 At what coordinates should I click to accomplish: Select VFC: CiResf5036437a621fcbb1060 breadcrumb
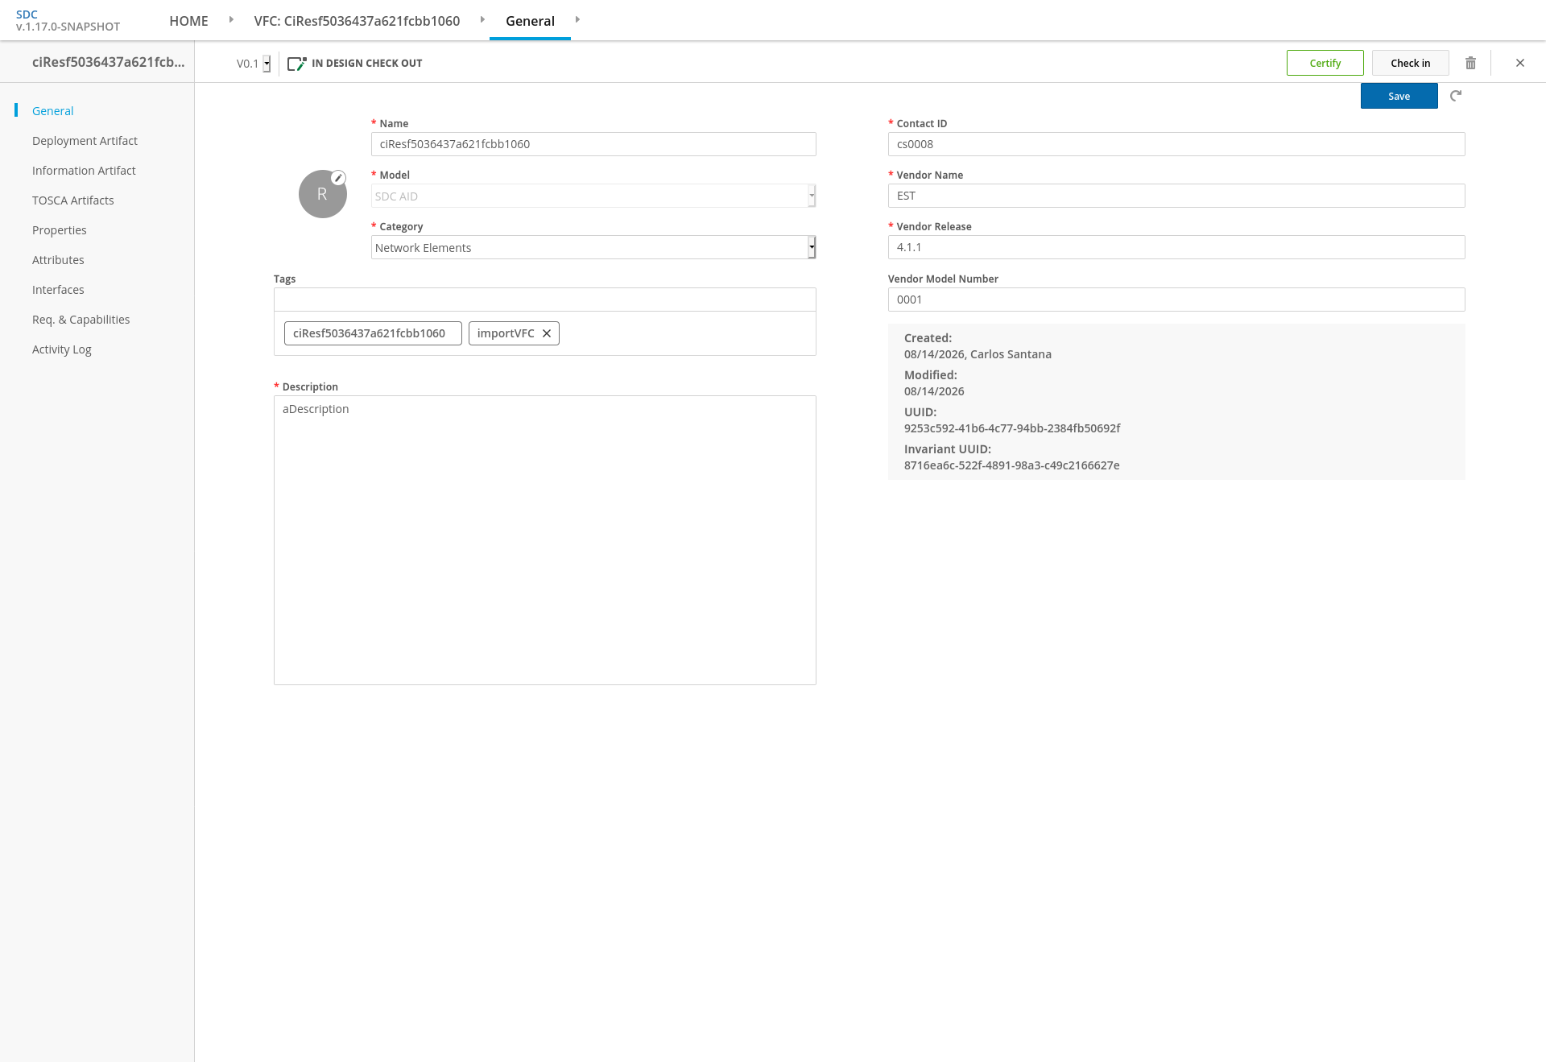(x=357, y=21)
